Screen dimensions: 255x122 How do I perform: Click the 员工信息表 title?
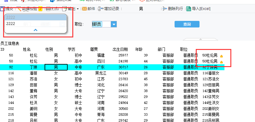(10, 44)
